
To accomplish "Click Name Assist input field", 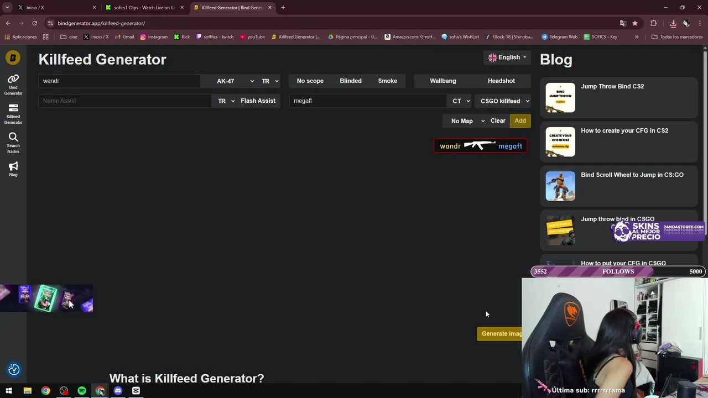I will pos(124,101).
